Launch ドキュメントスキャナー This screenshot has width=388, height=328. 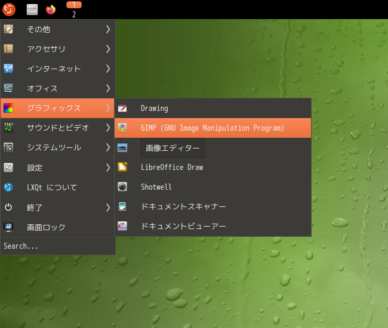[x=213, y=206]
